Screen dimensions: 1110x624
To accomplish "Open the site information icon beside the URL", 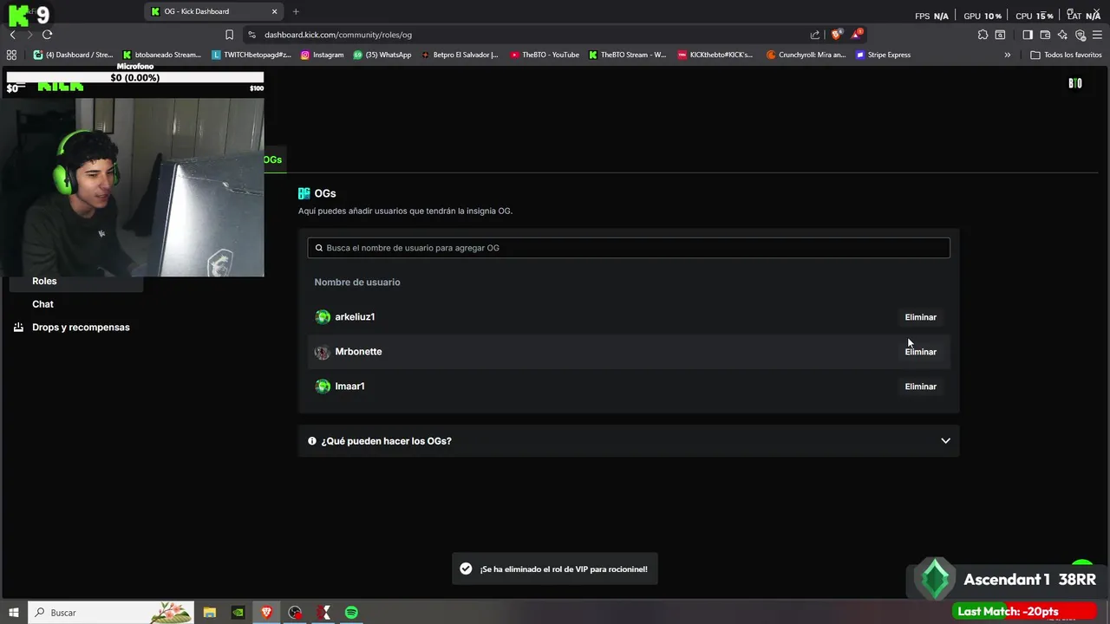I will 251,35.
